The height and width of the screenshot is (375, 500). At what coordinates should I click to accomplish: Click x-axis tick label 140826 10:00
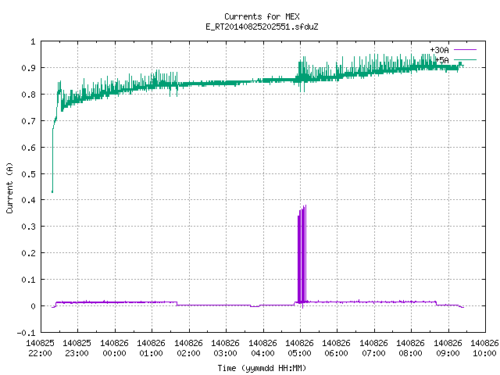point(484,348)
